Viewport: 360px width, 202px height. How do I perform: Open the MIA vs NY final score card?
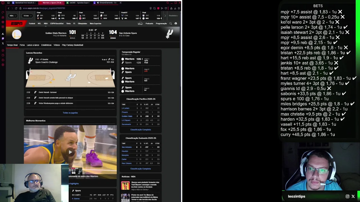(x=45, y=16)
